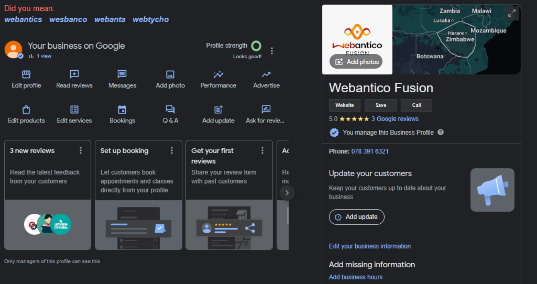Click the 'webantics' suggestion link

(23, 19)
